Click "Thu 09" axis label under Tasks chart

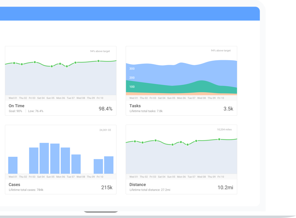[x=212, y=98]
